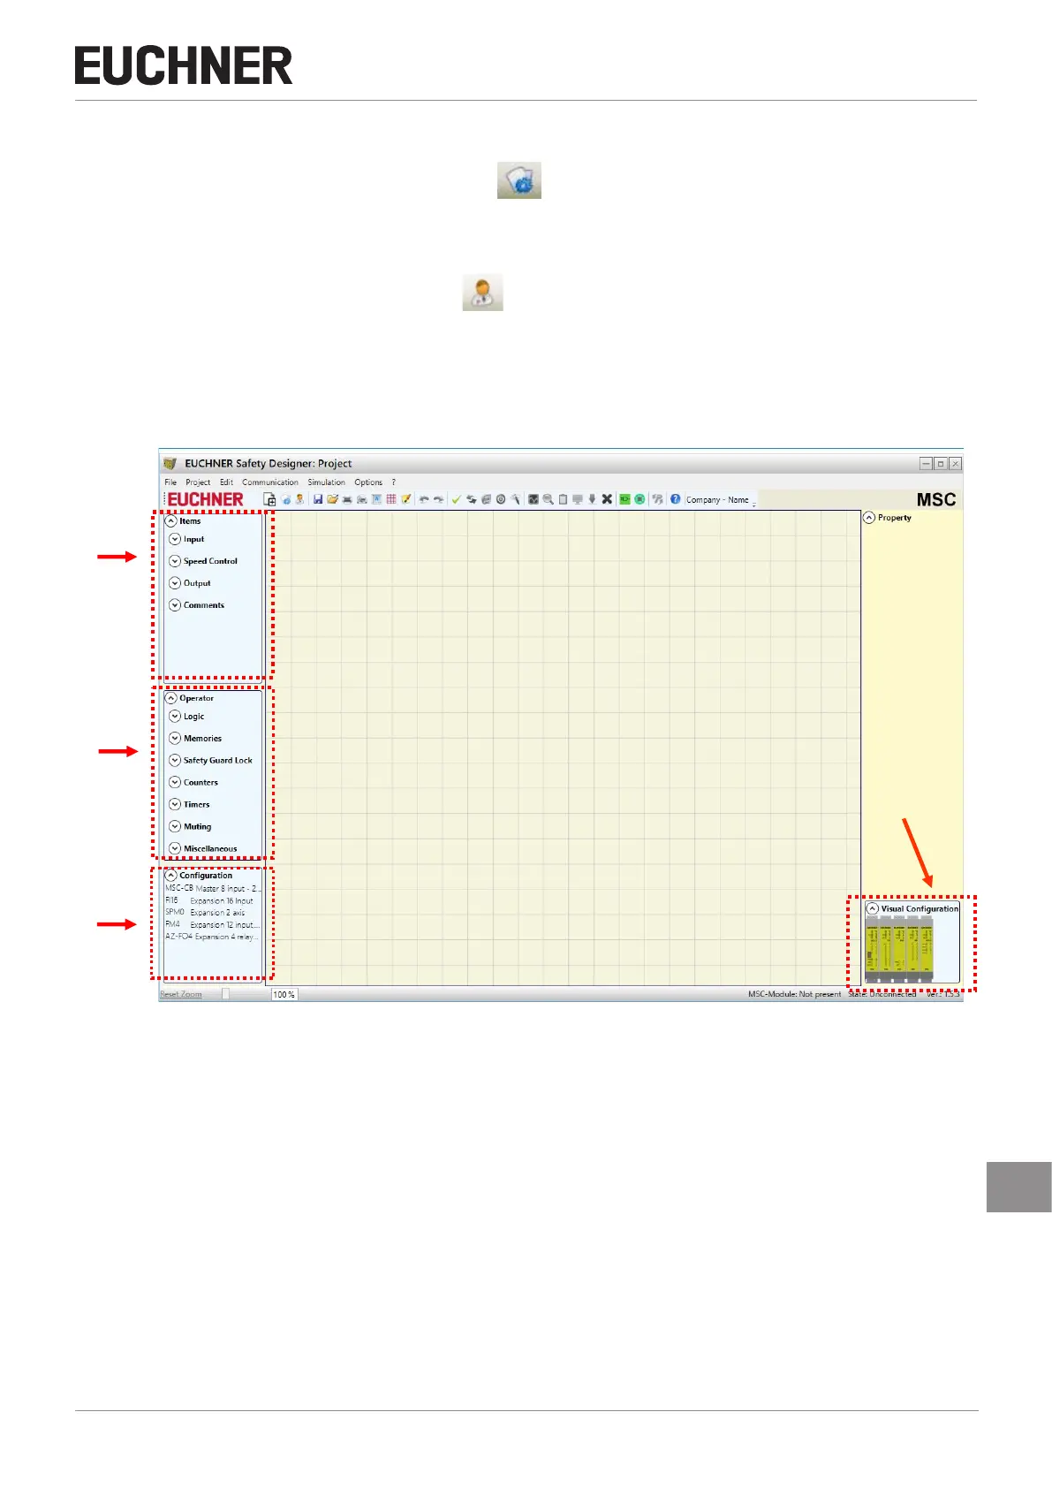
Task: Click the round green simulation icon
Action: pos(640,499)
